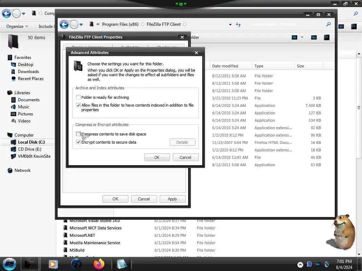Open recent pages dropdown in FileZilla window
This screenshot has height=271, width=362.
(81, 24)
